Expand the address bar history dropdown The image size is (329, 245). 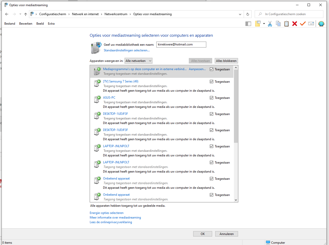click(x=240, y=14)
